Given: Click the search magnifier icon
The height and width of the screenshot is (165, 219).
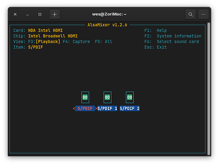Looking at the screenshot, I should (x=190, y=15).
